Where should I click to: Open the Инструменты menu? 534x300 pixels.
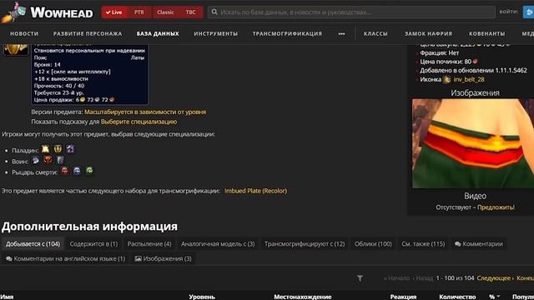(x=216, y=33)
